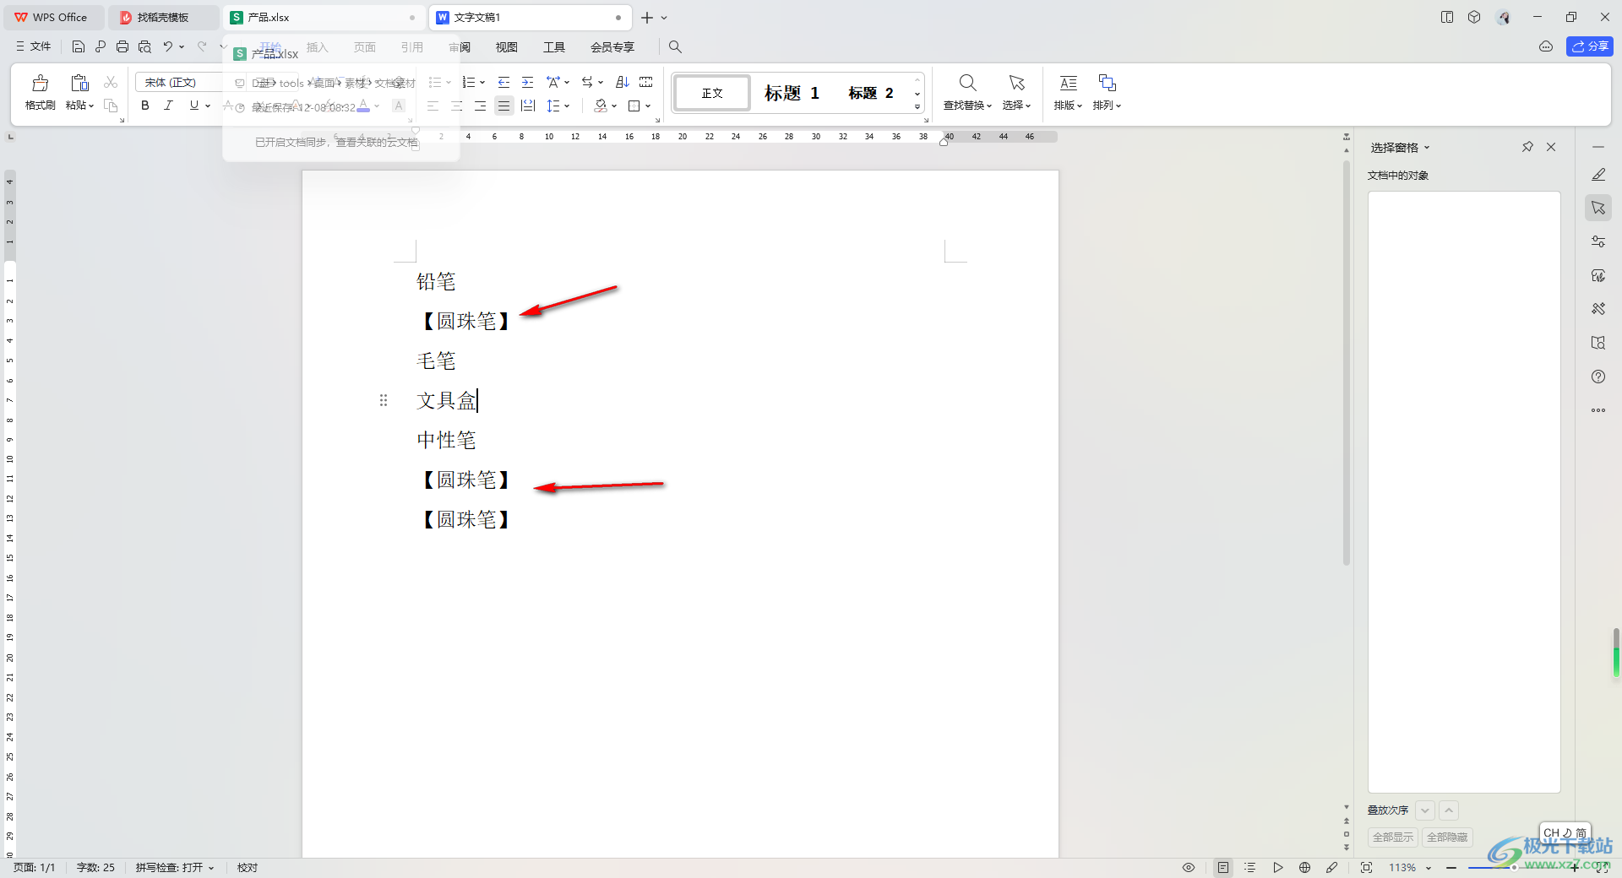Click the Save icon in quick toolbar

pos(79,46)
